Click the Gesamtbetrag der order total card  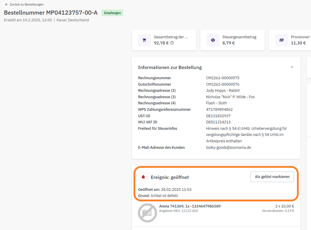click(x=164, y=40)
